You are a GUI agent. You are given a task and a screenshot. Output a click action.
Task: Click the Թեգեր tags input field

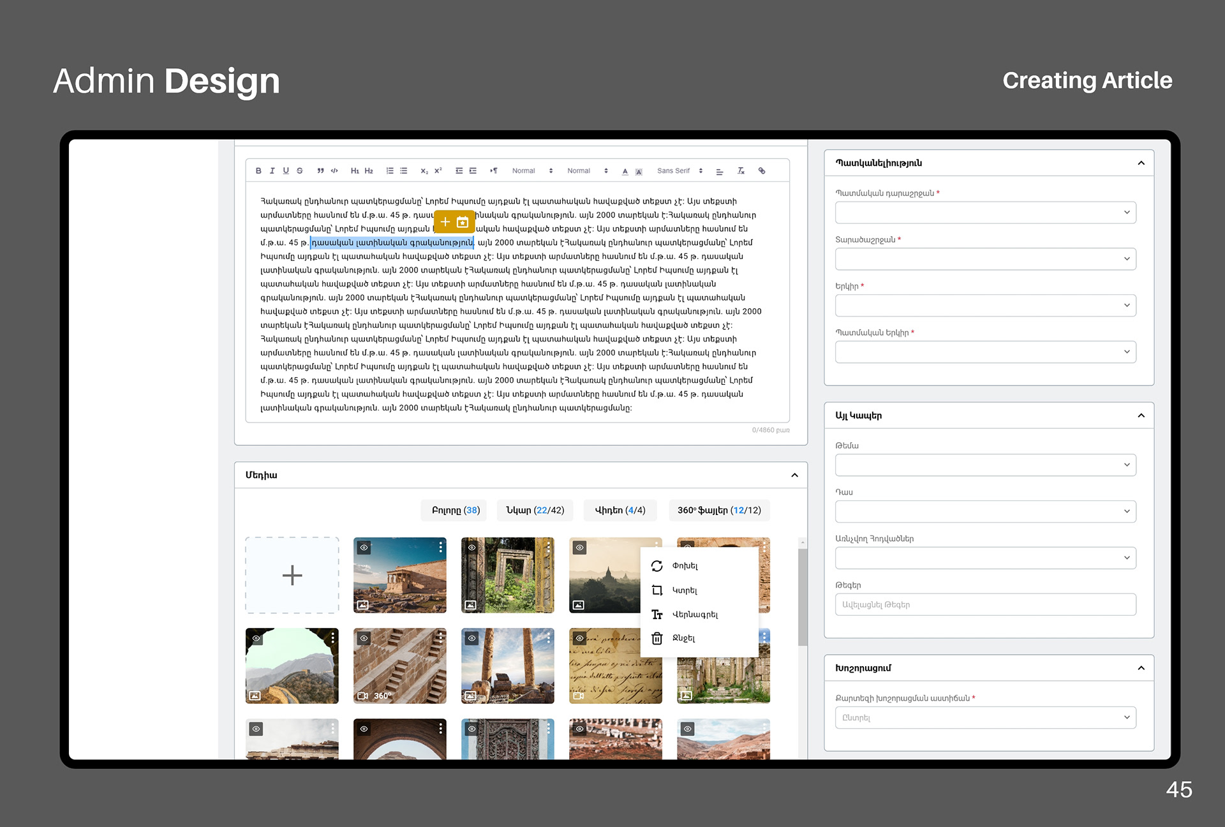[985, 604]
